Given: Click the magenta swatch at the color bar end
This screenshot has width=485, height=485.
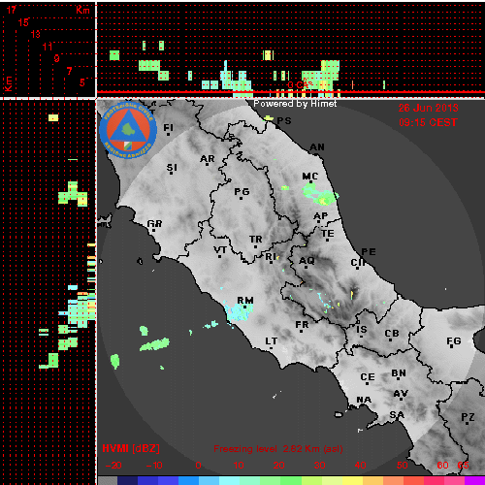Looking at the screenshot, I should click(474, 480).
